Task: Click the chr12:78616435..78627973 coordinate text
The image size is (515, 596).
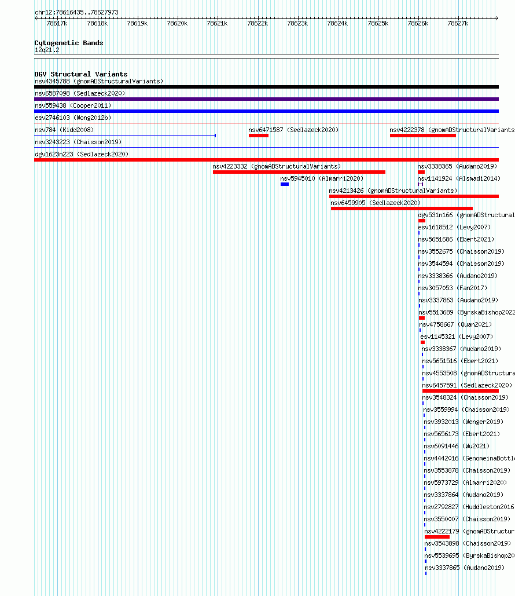Action: 76,13
